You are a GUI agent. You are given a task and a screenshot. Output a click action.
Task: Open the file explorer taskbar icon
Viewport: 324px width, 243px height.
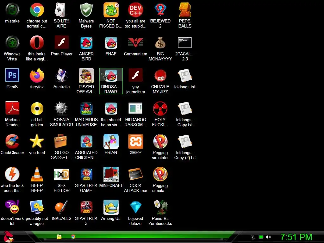click(59, 237)
